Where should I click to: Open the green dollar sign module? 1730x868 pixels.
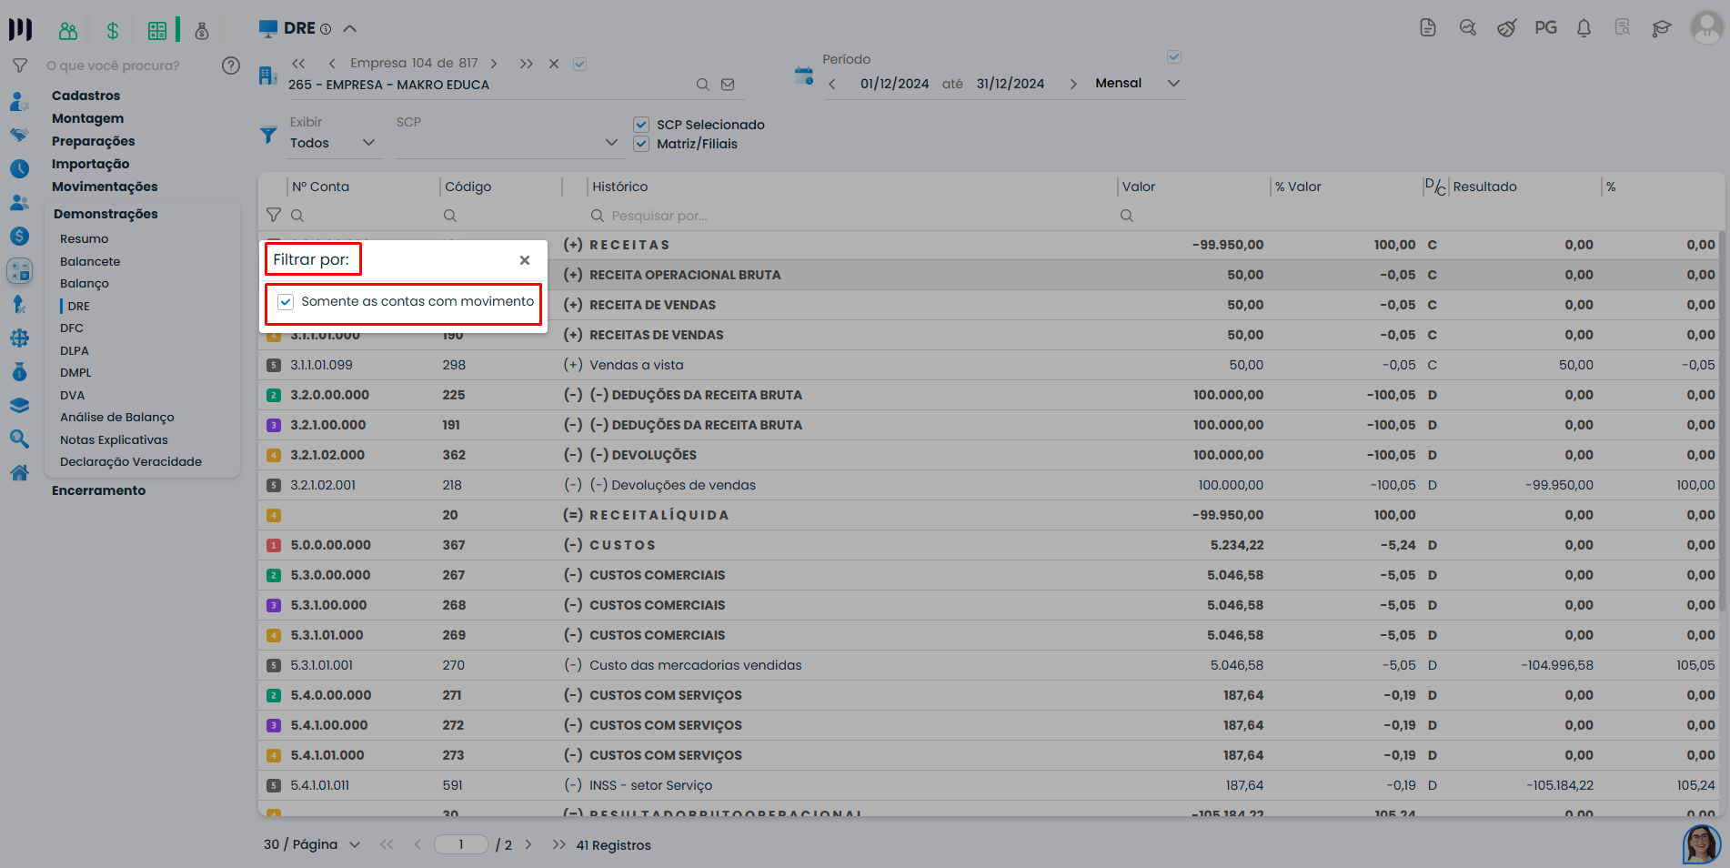tap(113, 31)
